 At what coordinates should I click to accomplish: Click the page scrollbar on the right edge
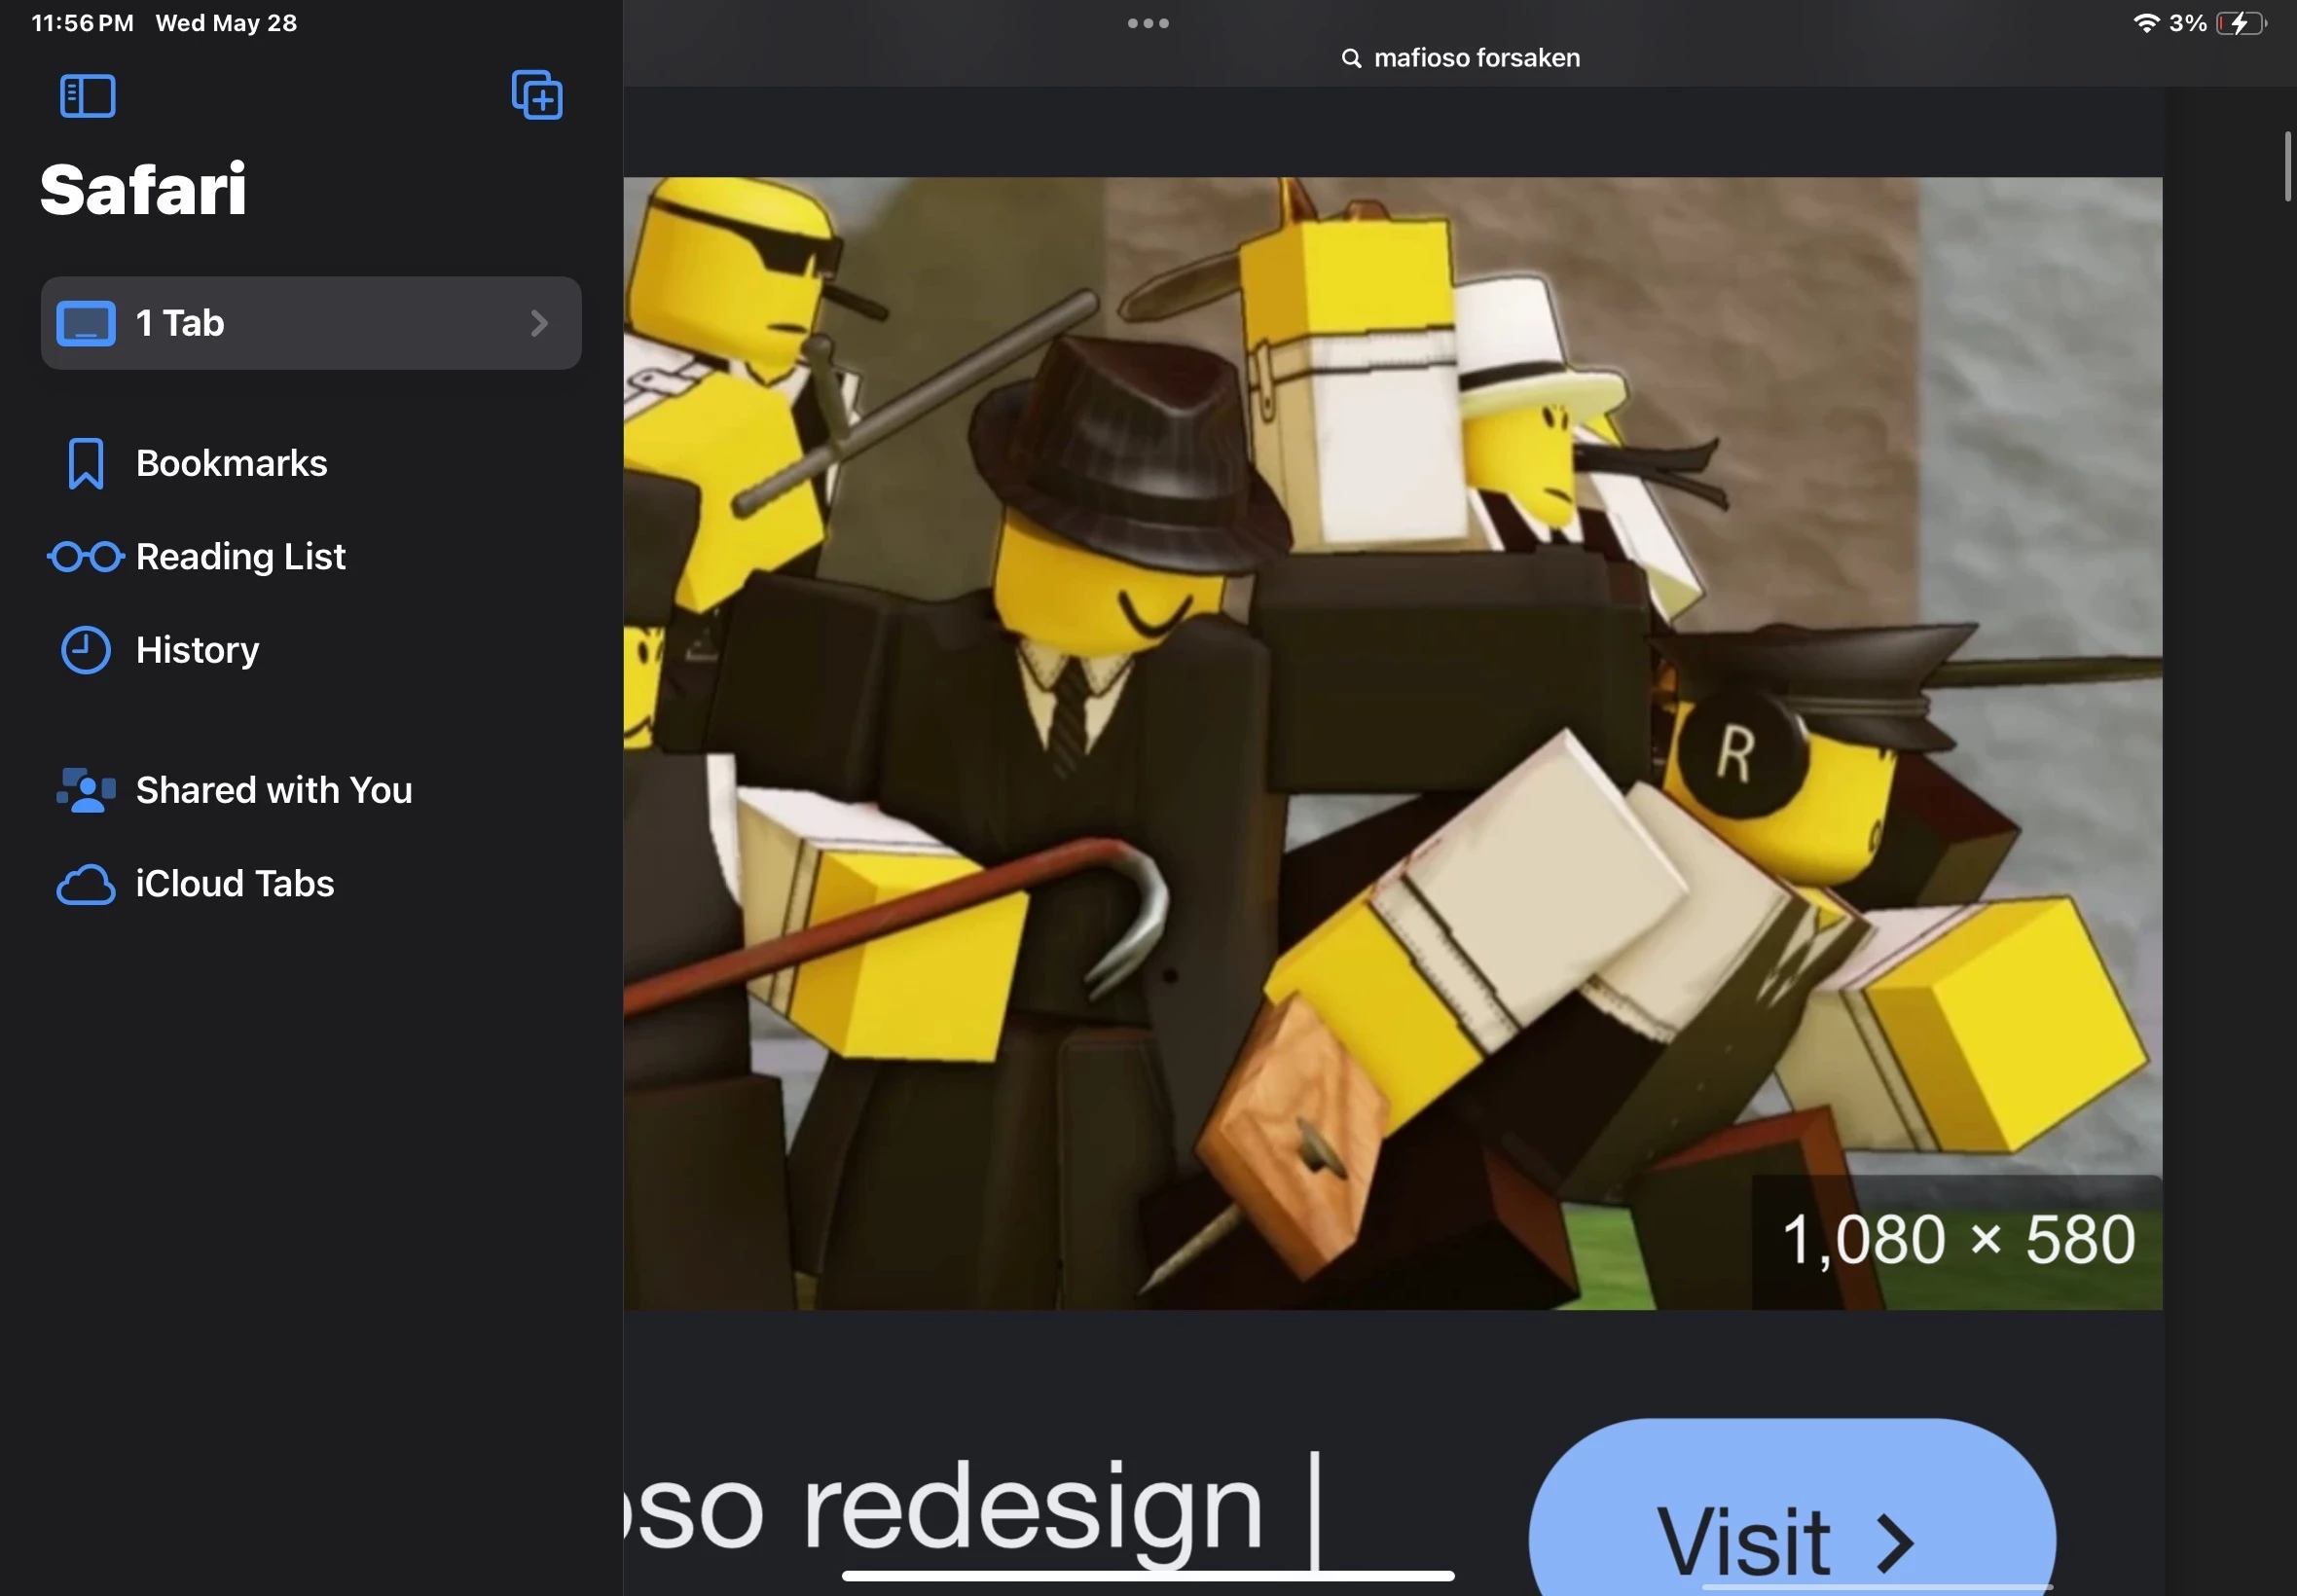coord(2287,166)
